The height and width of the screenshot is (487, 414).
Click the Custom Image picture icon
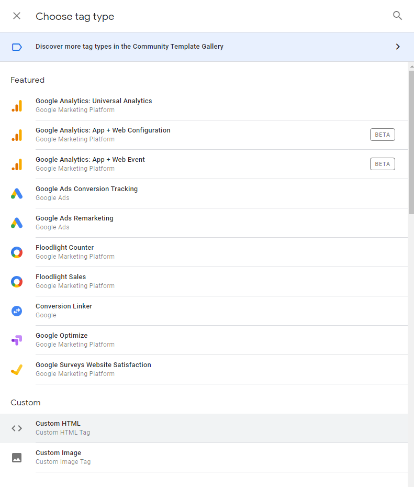click(17, 458)
